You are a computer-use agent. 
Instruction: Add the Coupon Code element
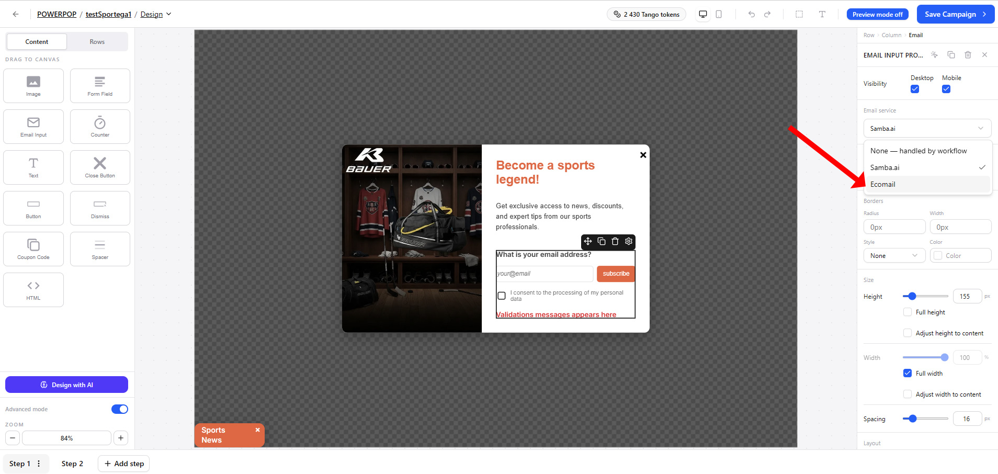33,249
